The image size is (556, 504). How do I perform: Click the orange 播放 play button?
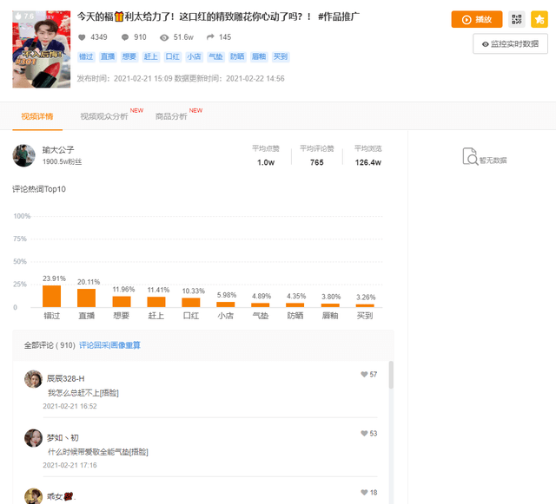click(x=477, y=19)
